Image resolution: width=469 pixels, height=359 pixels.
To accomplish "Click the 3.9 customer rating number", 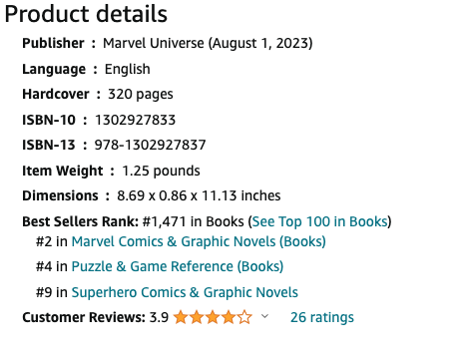I will (x=159, y=317).
